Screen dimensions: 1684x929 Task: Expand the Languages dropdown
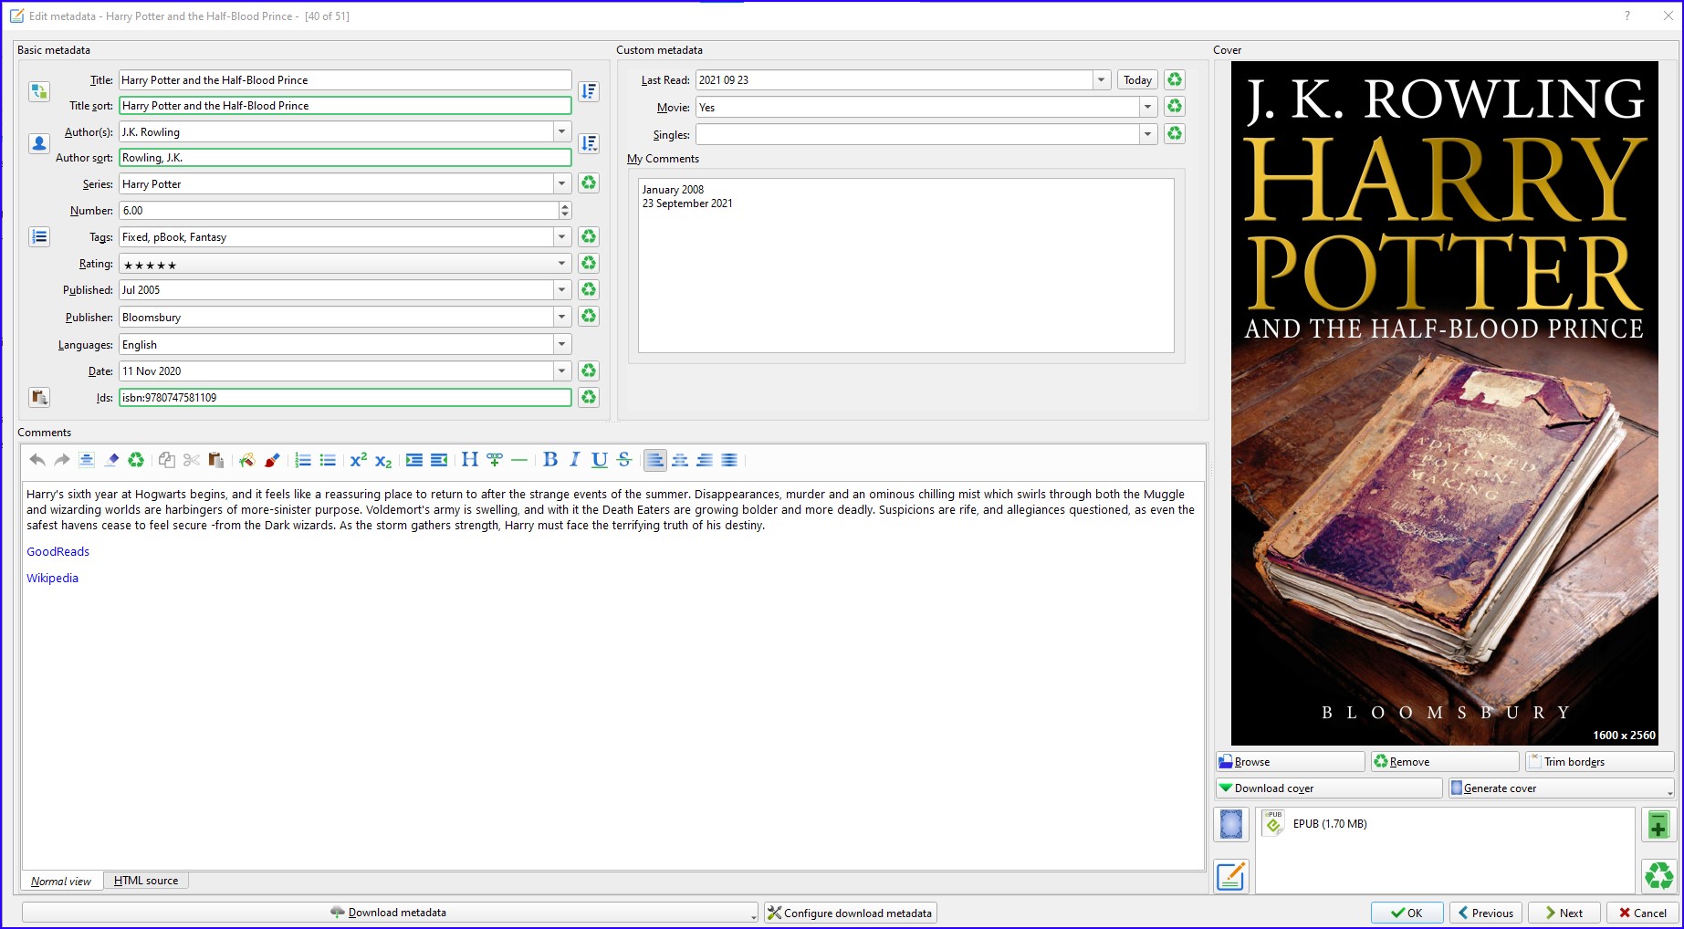tap(562, 344)
